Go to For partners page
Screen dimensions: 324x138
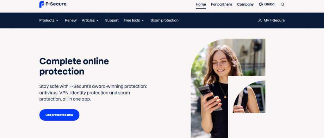point(221,4)
